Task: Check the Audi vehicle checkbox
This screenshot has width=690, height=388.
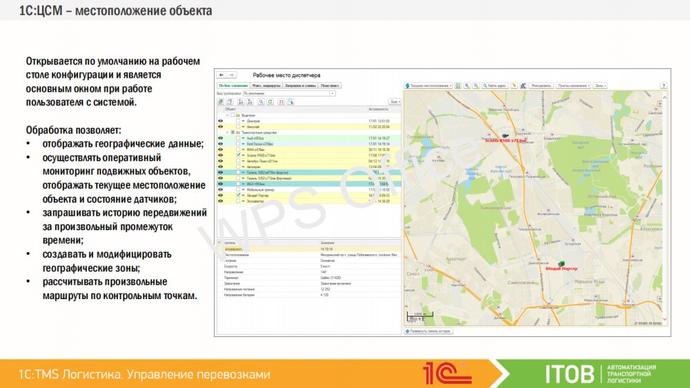Action: 238,138
